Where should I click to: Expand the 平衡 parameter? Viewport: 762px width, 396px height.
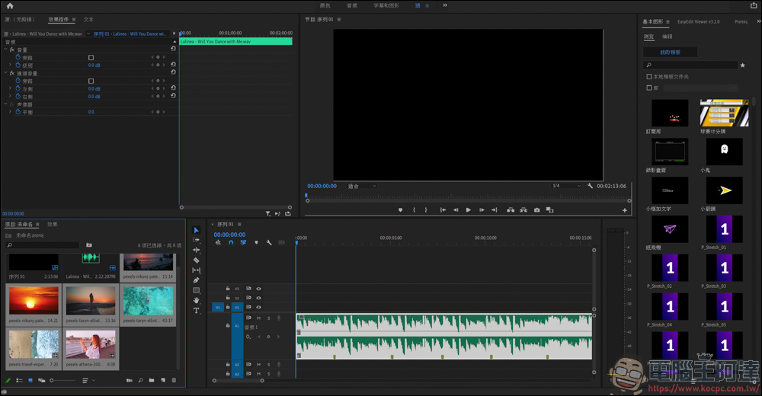pos(10,112)
